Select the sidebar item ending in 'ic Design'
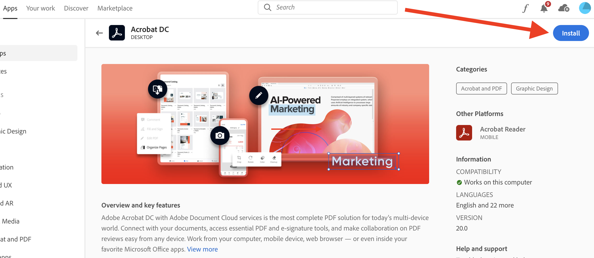 point(13,131)
